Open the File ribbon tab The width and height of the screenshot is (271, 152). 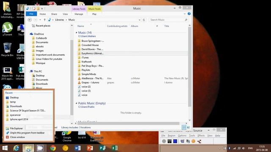tap(31, 14)
